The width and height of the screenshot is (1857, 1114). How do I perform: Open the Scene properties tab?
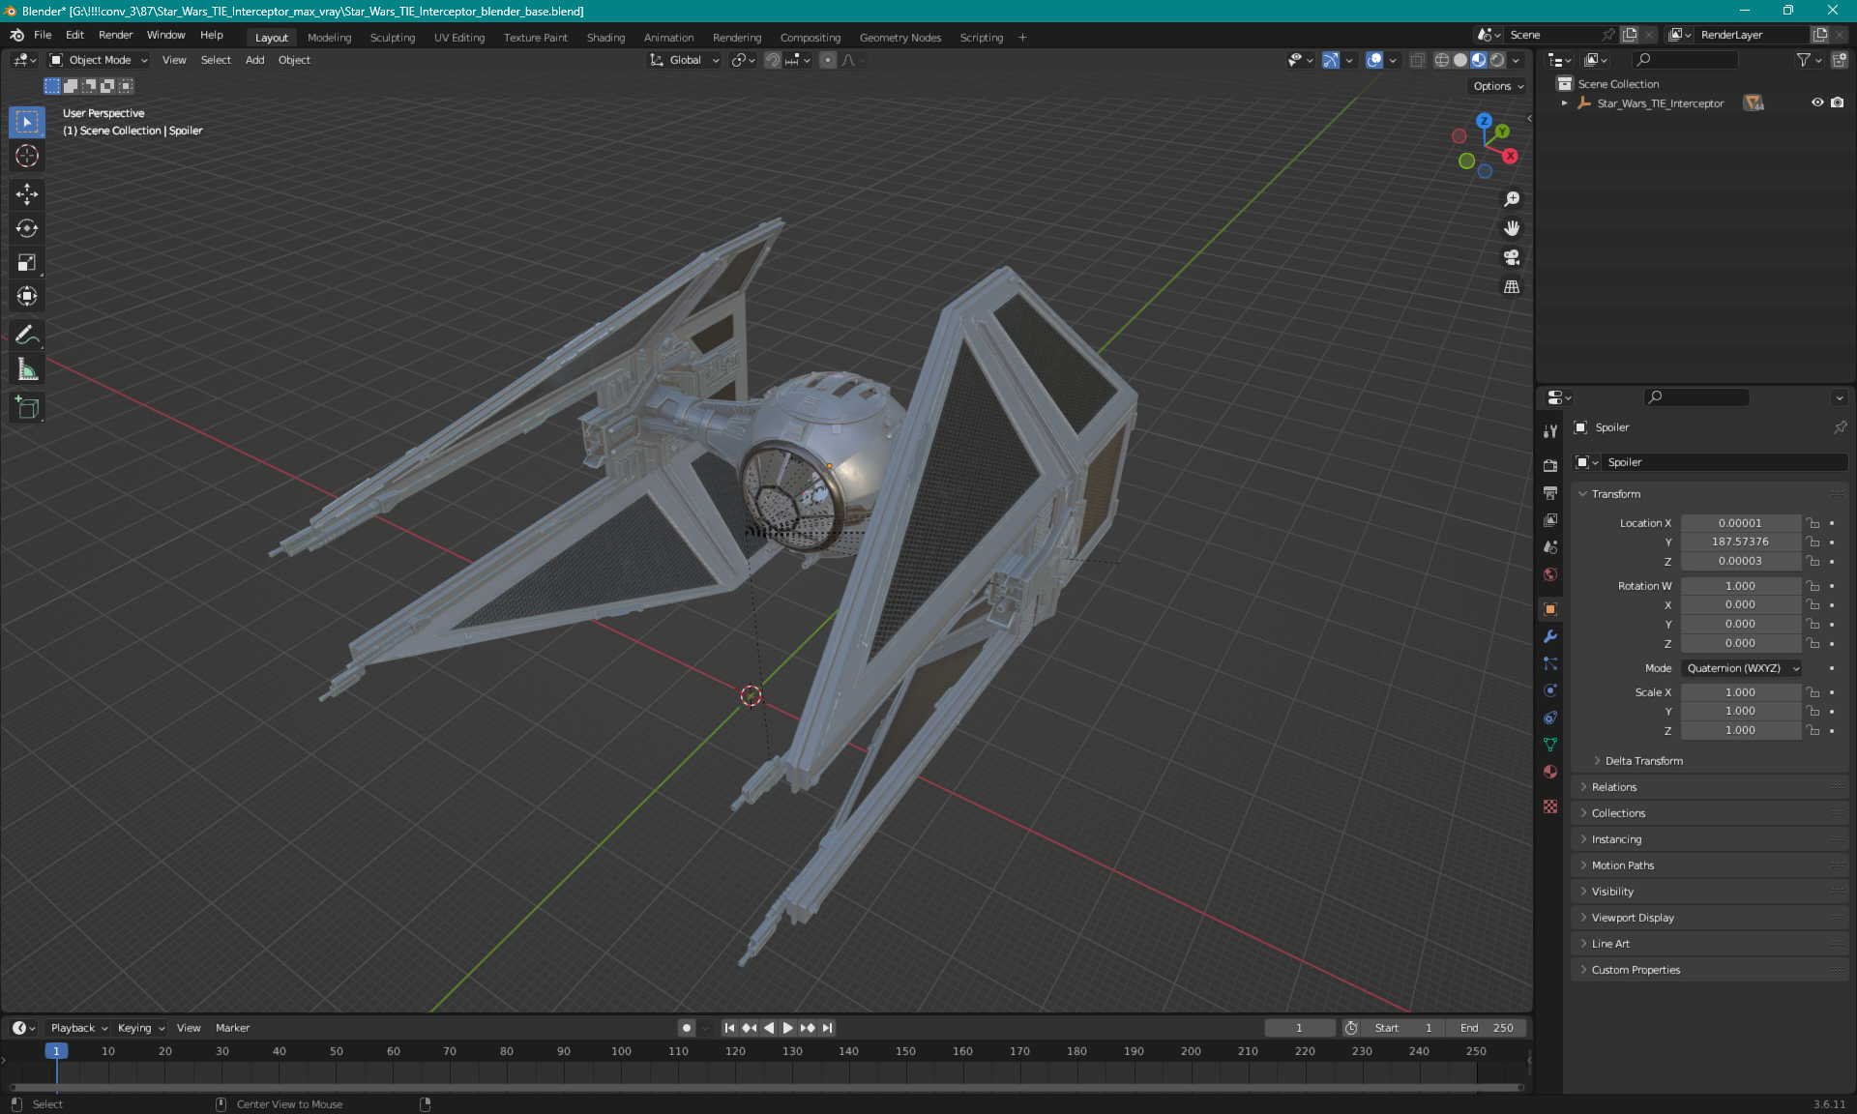click(x=1550, y=546)
